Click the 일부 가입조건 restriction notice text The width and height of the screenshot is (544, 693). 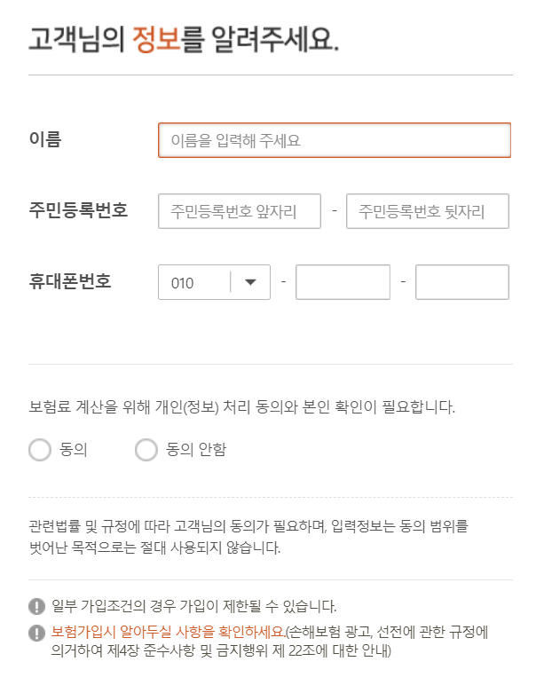tap(194, 606)
